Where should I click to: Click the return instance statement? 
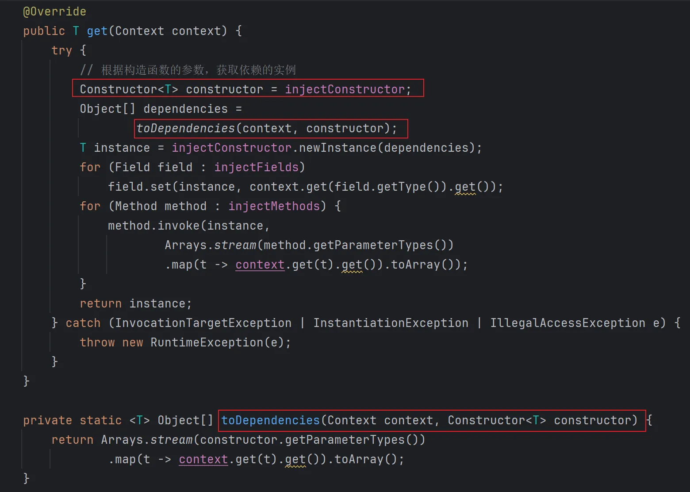point(135,304)
